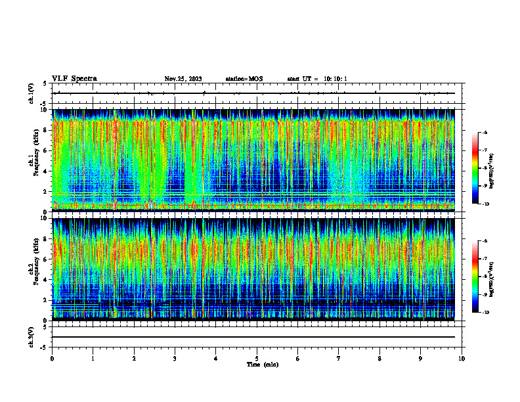520x402 pixels.
Task: Click inside the ch.1 spectrogram panel
Action: point(253,160)
